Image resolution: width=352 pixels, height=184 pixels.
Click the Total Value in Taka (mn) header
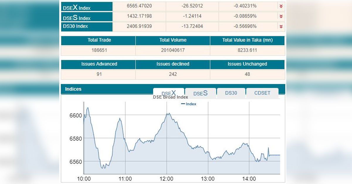pos(248,40)
